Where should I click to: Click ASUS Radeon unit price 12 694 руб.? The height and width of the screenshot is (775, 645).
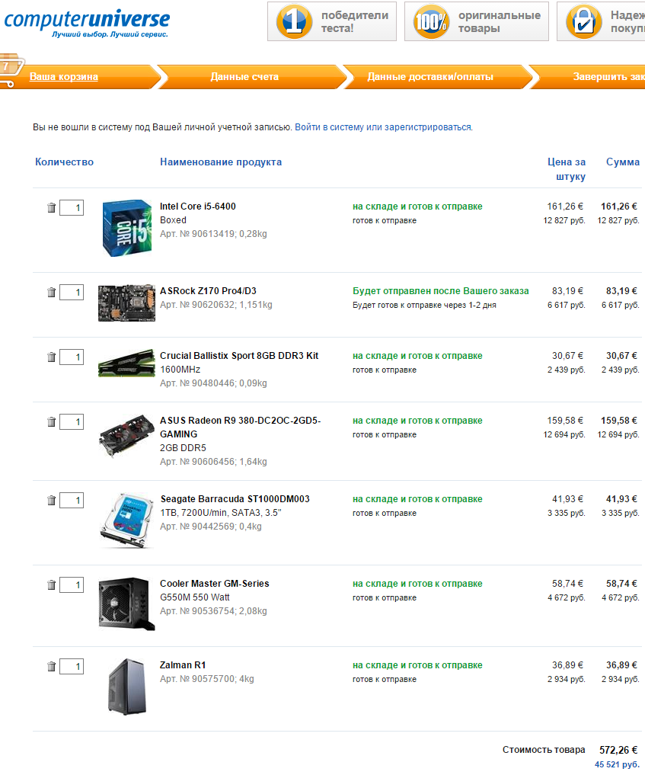(x=564, y=434)
